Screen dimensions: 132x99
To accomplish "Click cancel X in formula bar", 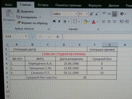I will click(x=40, y=36).
